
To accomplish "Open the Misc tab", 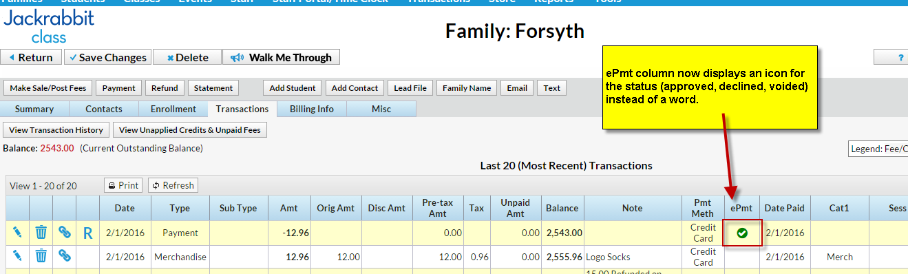I will (381, 109).
